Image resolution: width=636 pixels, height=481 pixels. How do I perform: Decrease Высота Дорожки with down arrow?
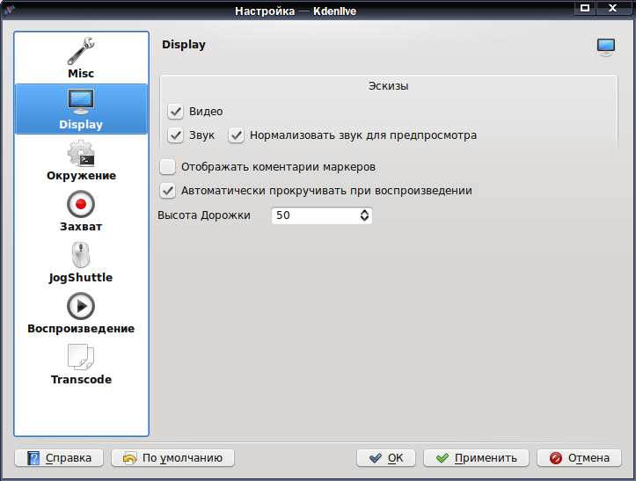point(365,219)
